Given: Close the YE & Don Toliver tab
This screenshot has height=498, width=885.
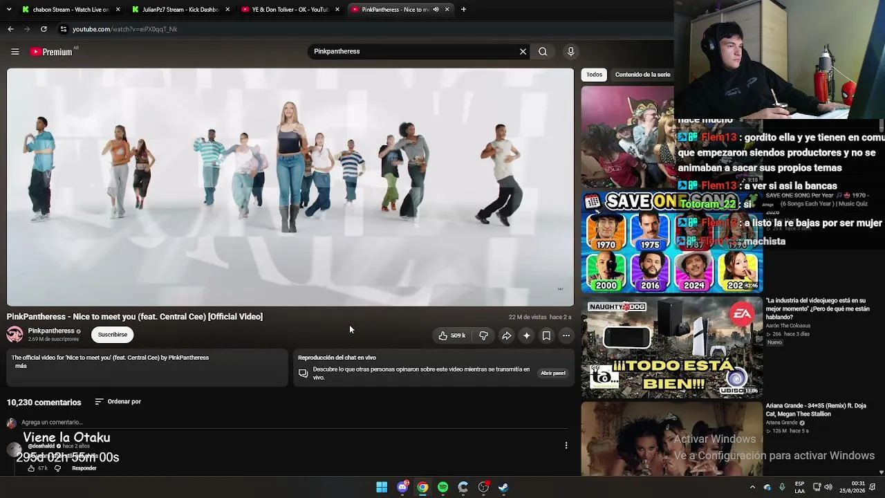Looking at the screenshot, I should click(x=337, y=10).
